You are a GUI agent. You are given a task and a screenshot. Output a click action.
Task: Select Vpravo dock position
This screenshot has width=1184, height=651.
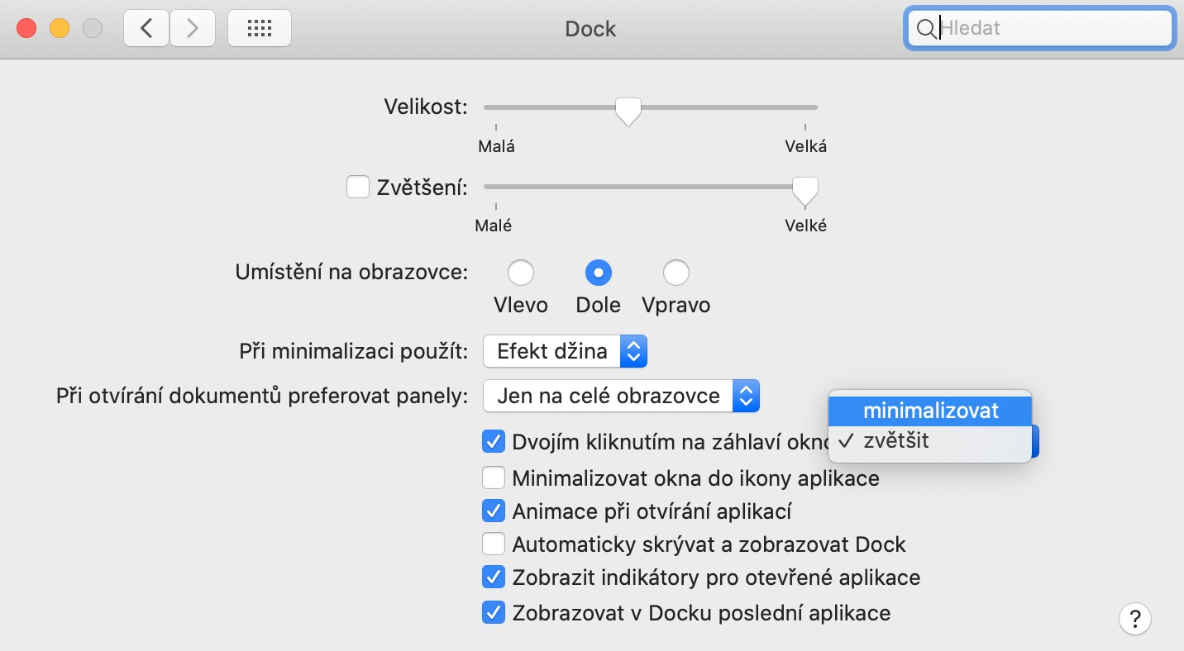click(676, 272)
